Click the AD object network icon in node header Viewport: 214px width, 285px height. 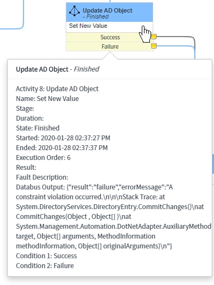pos(74,11)
